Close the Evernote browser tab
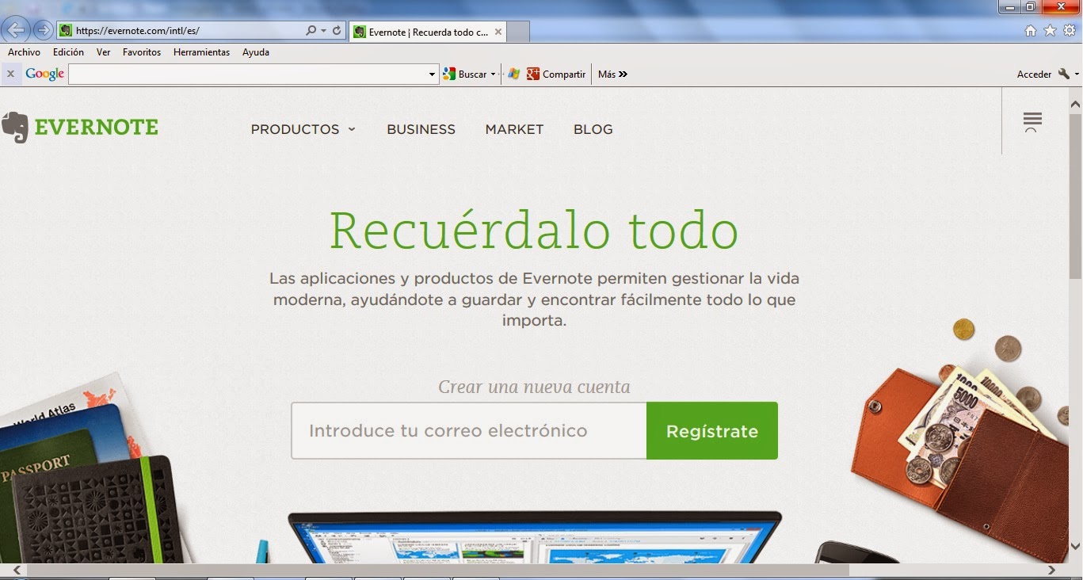 click(x=498, y=32)
